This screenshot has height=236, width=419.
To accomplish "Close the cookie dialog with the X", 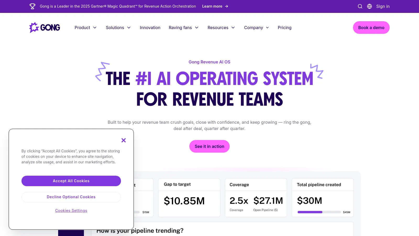I will coord(124,140).
